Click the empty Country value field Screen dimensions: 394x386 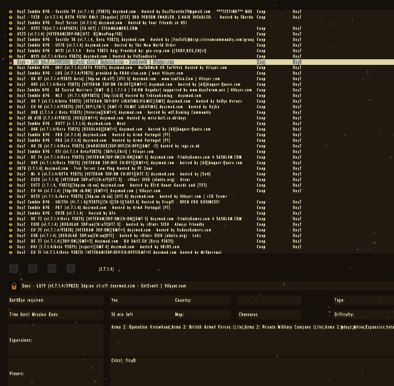click(x=269, y=300)
